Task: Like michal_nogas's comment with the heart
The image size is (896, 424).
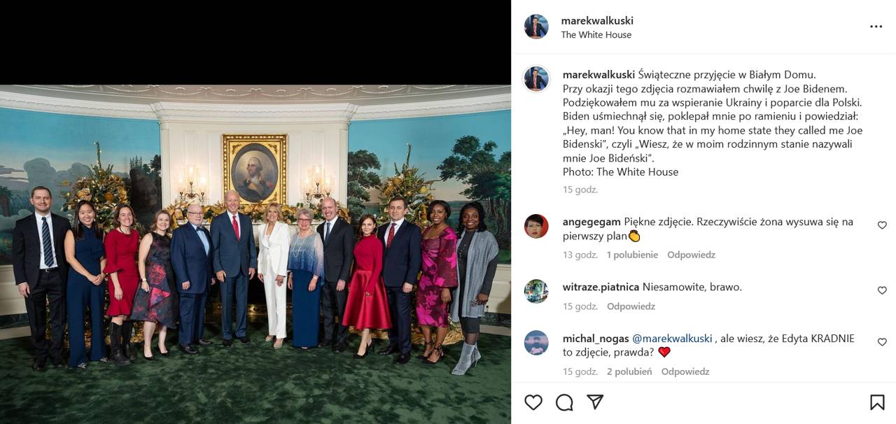Action: point(882,342)
